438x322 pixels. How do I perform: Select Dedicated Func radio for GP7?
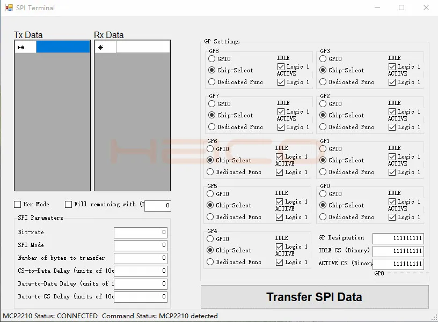tap(211, 127)
